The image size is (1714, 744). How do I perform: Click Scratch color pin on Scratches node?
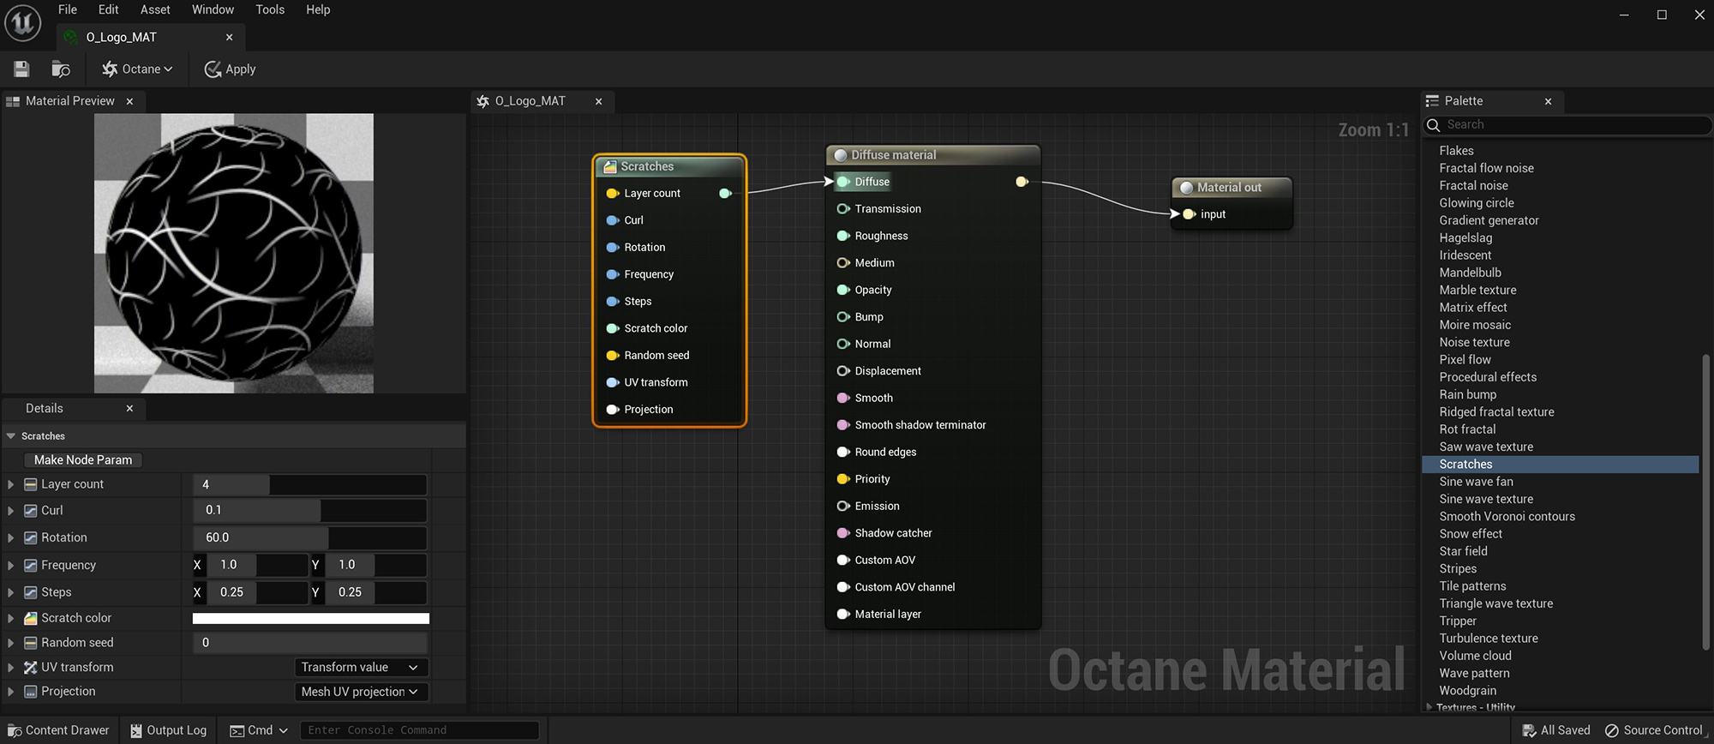pos(613,328)
